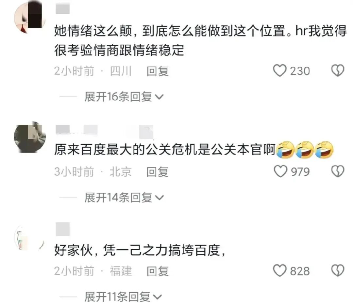Select the comment about 公关危机
Viewport: 353px width, 307px height.
194,150
